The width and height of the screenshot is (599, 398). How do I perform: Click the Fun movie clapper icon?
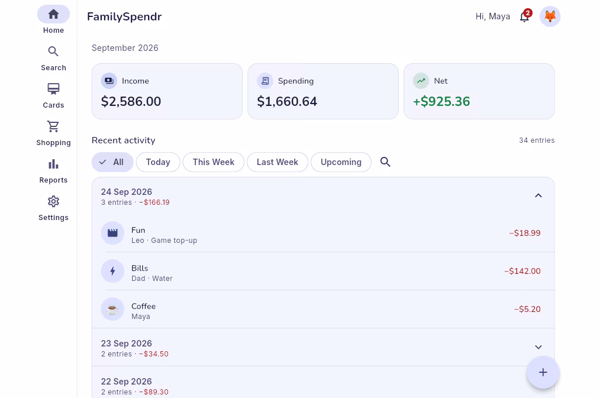[112, 233]
